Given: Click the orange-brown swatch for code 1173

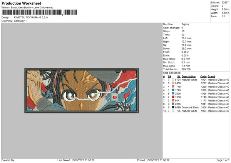Looking at the screenshot, I should 173,100.
